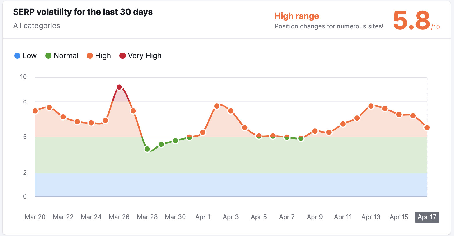This screenshot has width=454, height=236.
Task: Toggle the Normal series in the legend
Action: [x=62, y=56]
